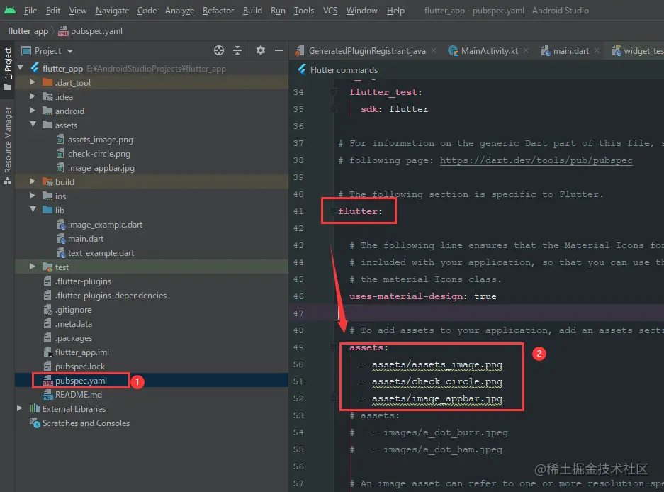664x492 pixels.
Task: Expand the .idea folder
Action: pos(32,96)
